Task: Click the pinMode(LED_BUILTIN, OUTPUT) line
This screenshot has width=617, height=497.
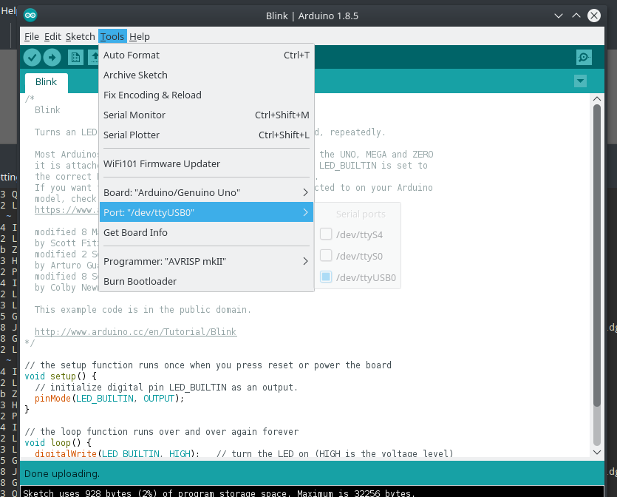Action: coord(109,398)
